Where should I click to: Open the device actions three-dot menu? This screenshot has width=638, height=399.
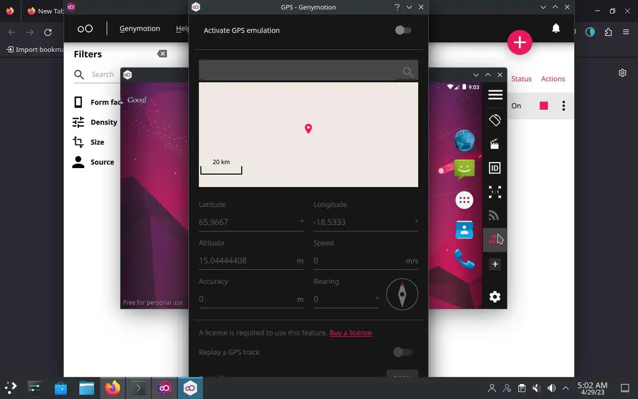pyautogui.click(x=564, y=106)
